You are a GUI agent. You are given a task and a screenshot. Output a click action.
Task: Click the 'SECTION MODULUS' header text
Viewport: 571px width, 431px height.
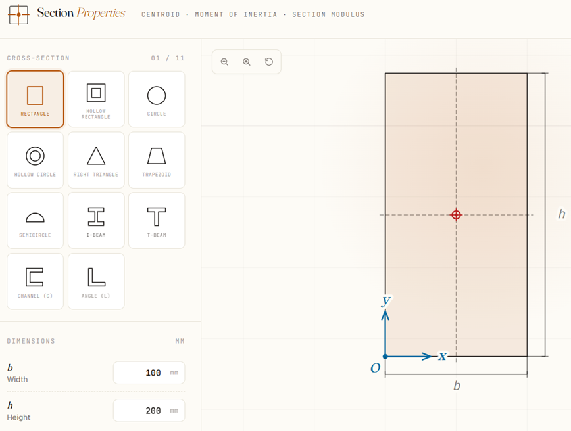[x=328, y=14]
